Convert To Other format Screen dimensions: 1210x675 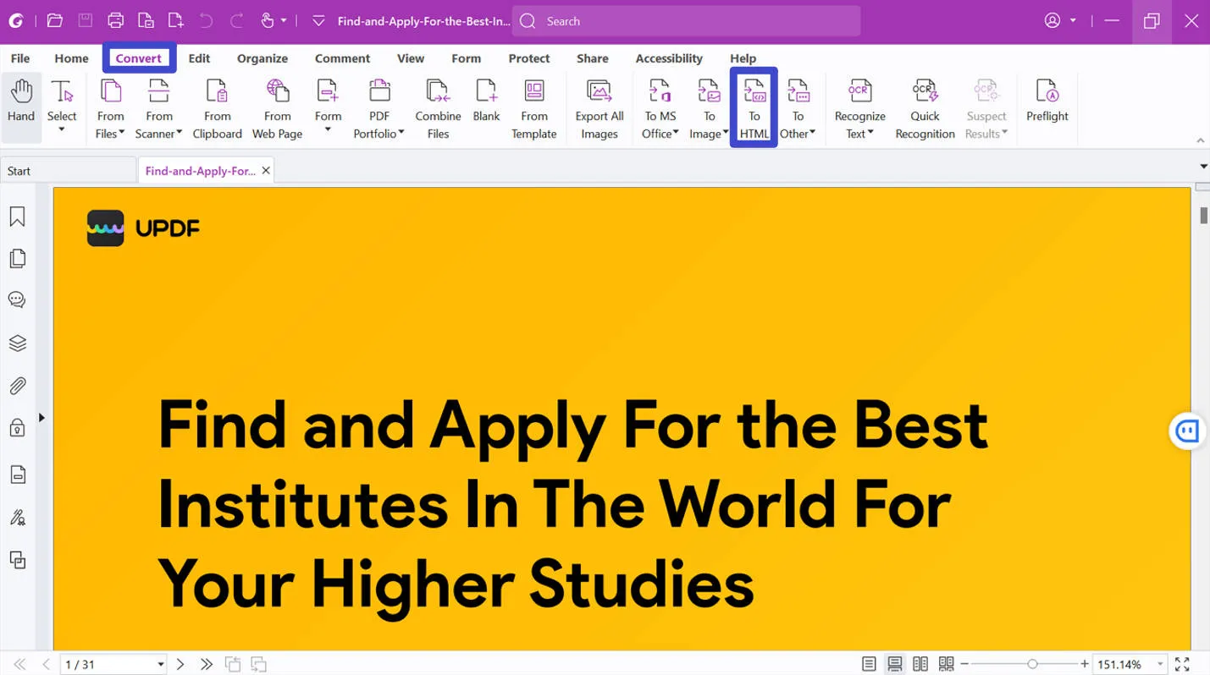coord(798,107)
